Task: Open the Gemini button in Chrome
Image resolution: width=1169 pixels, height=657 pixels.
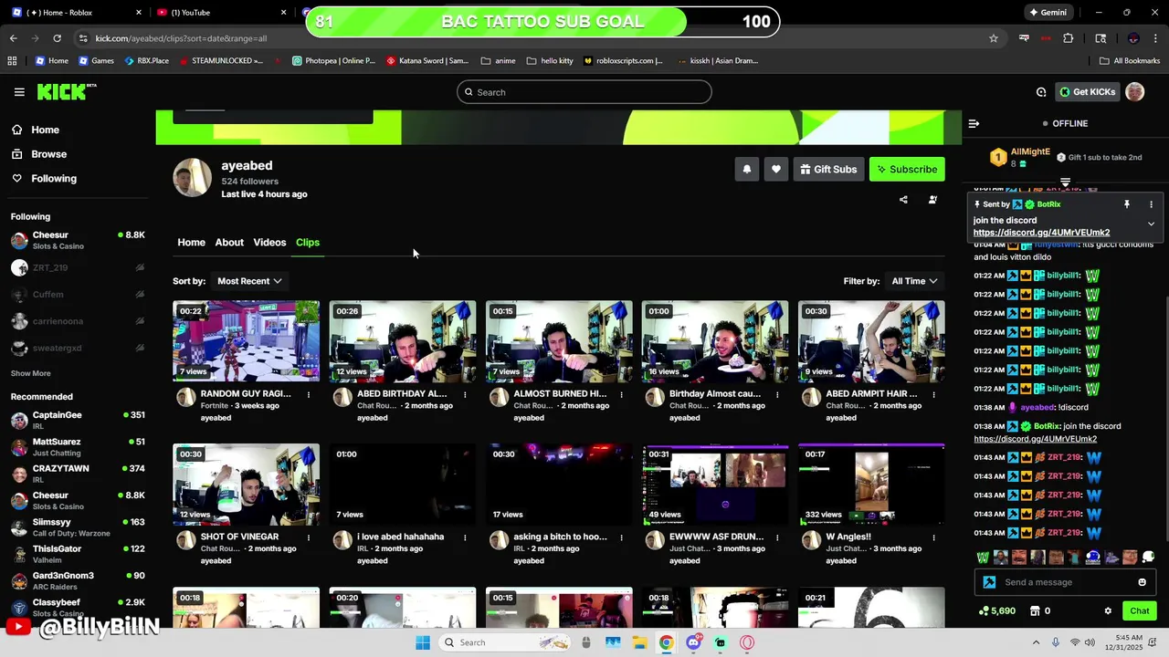Action: (x=1048, y=13)
